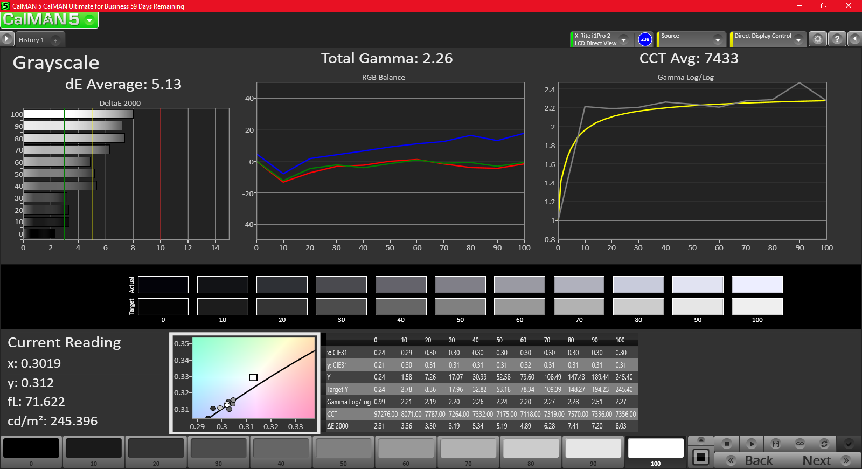Click the double-chevron icon on Next

tap(846, 460)
